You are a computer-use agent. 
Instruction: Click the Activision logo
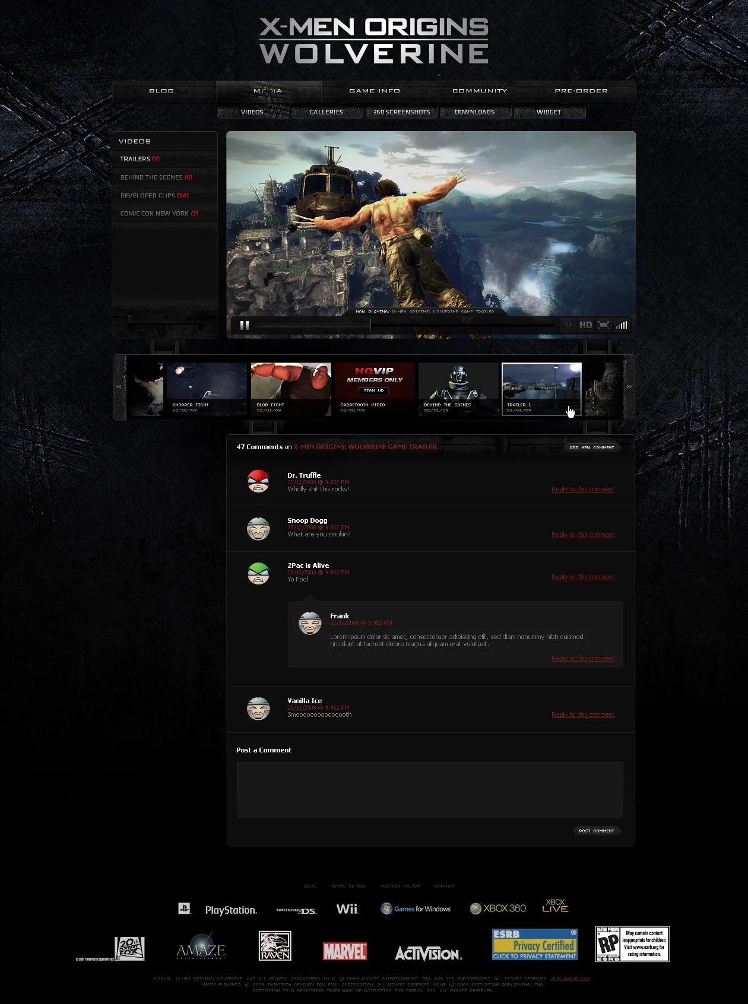(429, 953)
